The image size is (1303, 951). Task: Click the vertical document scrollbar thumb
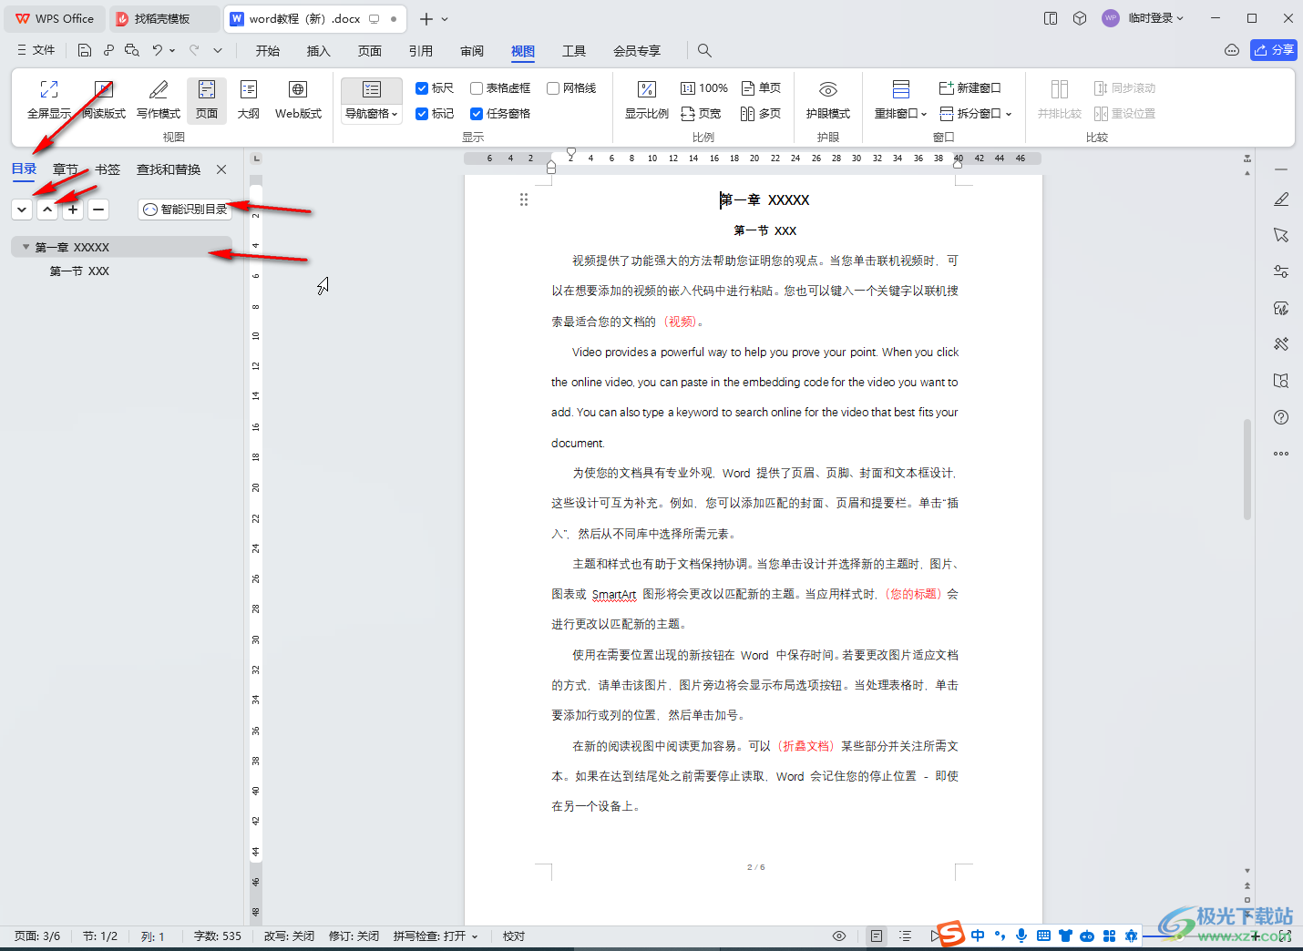coord(1247,469)
